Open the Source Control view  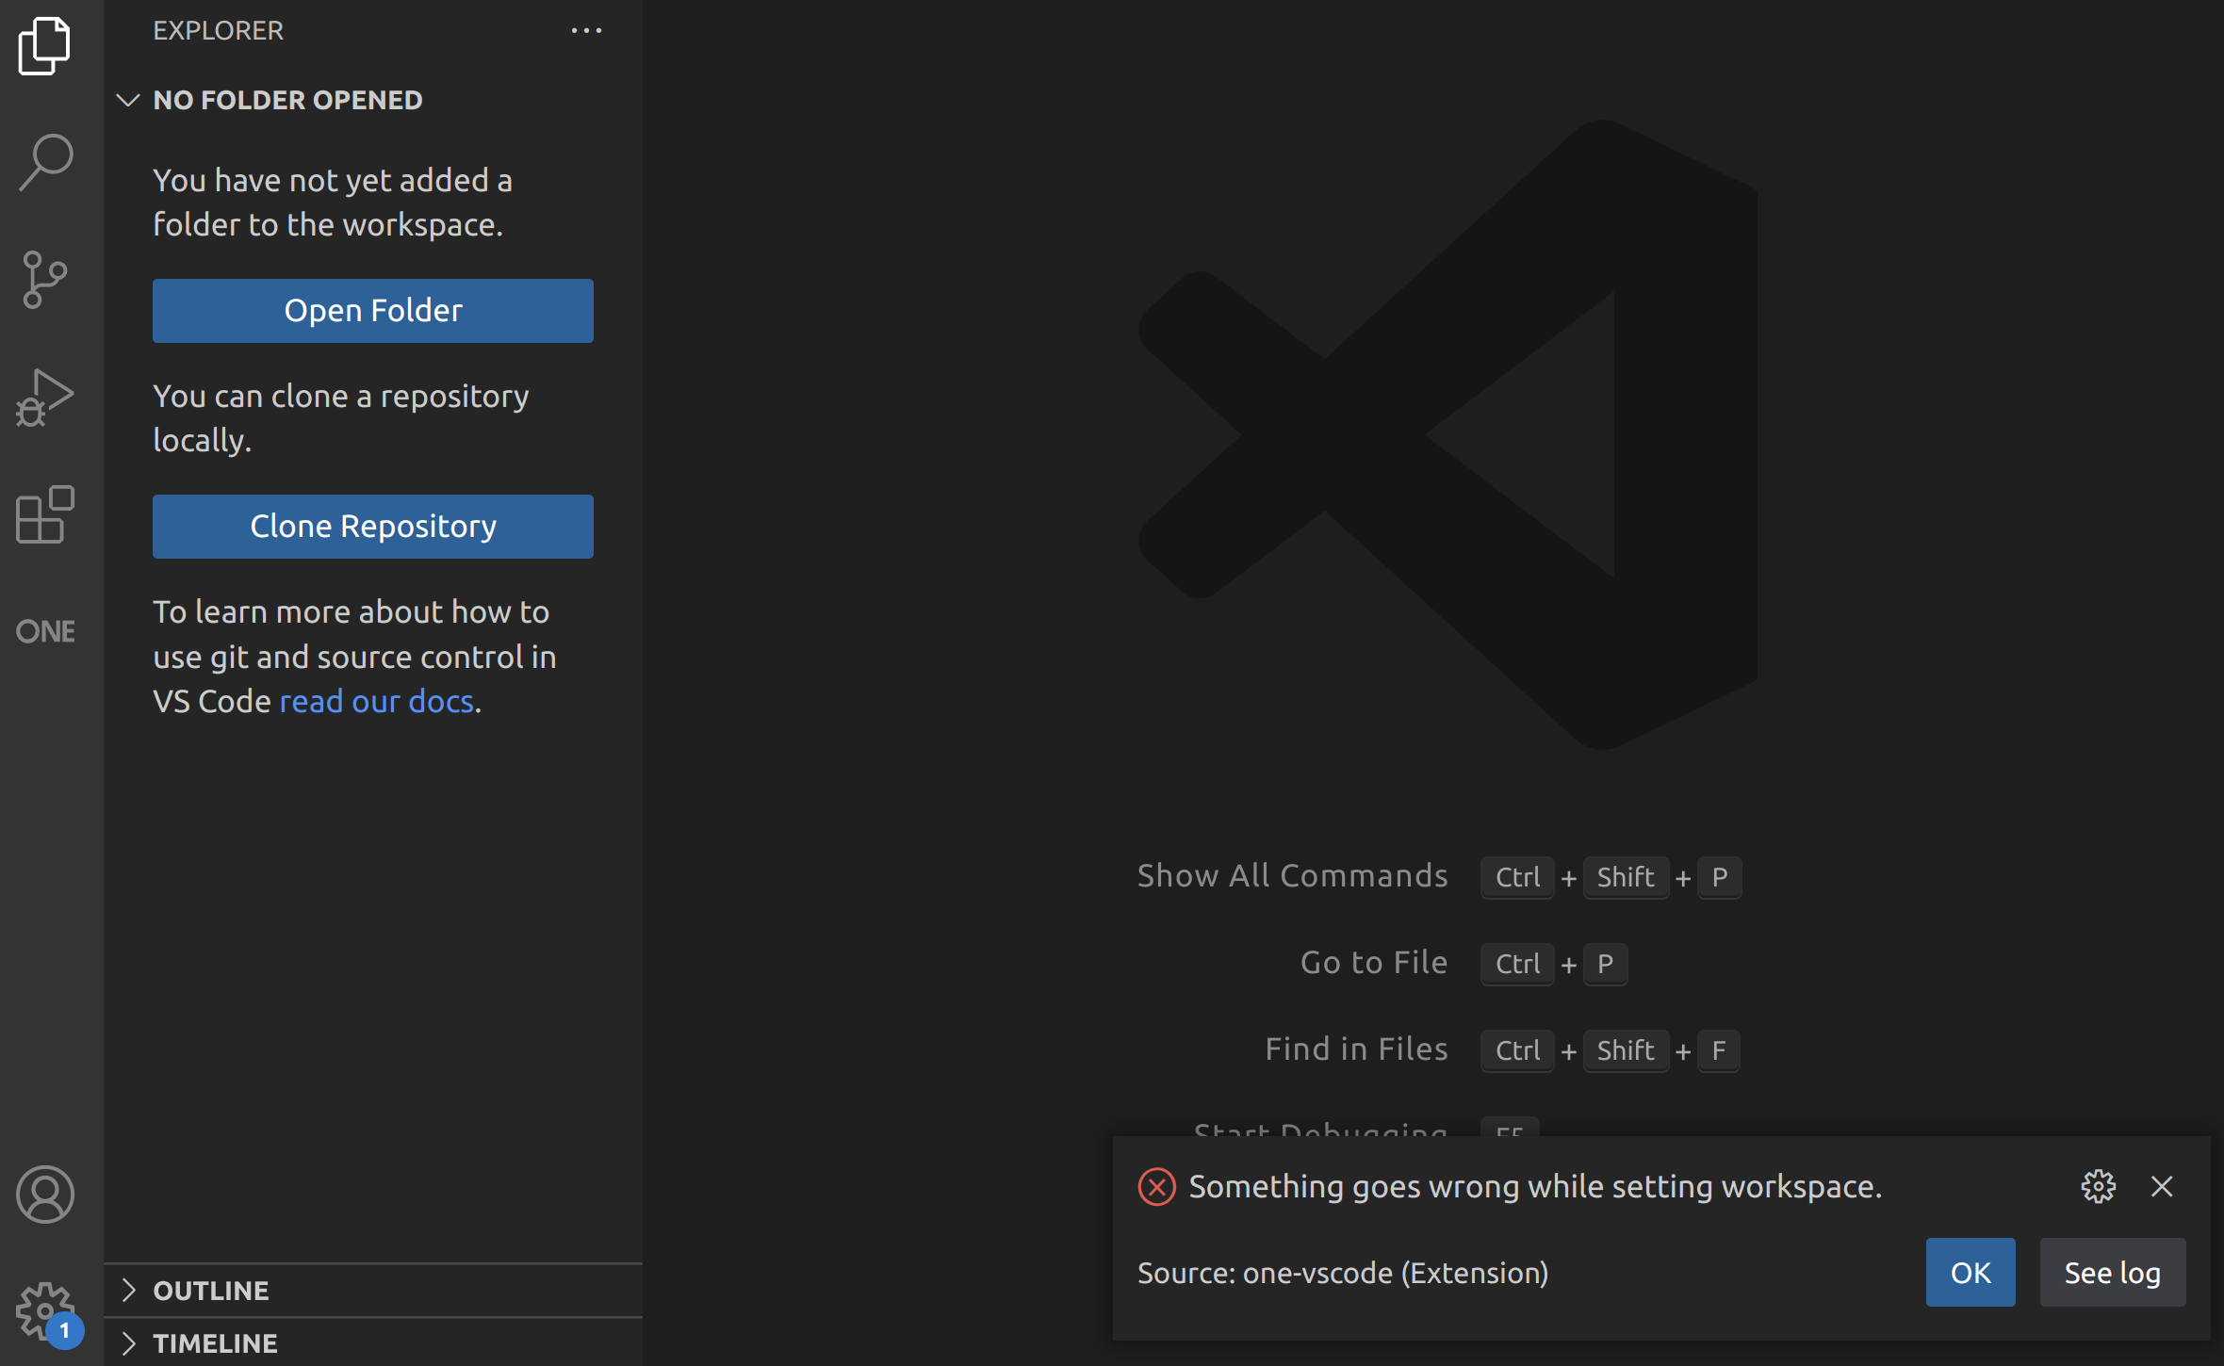pos(44,279)
